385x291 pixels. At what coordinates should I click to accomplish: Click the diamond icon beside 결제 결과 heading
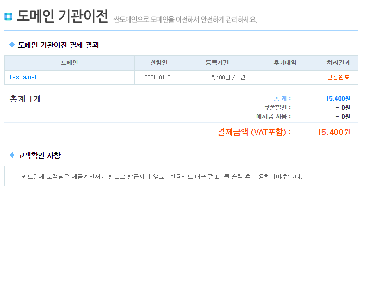(x=12, y=44)
